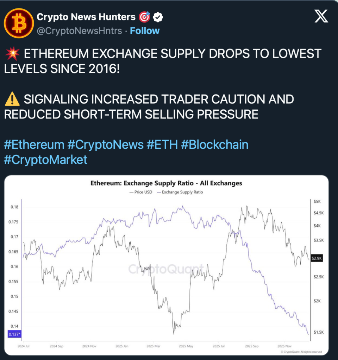This screenshot has height=360, width=338.
Task: Click the X logo icon
Action: (321, 17)
